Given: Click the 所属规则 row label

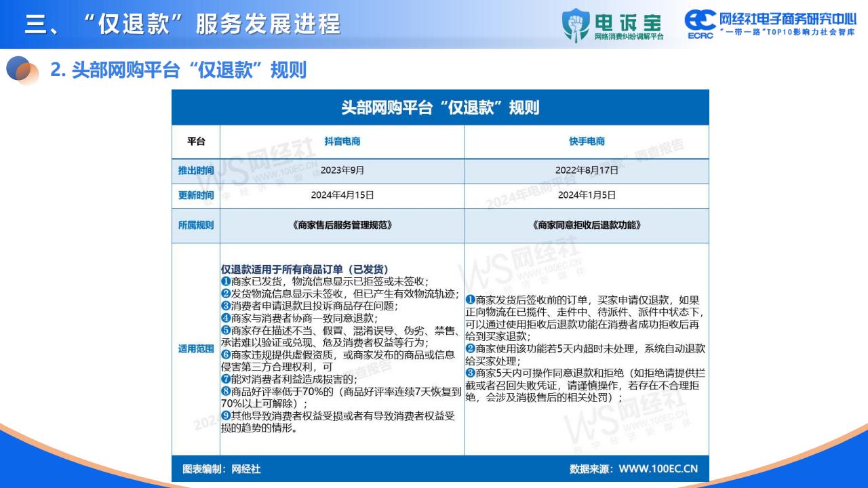Looking at the screenshot, I should pyautogui.click(x=196, y=225).
